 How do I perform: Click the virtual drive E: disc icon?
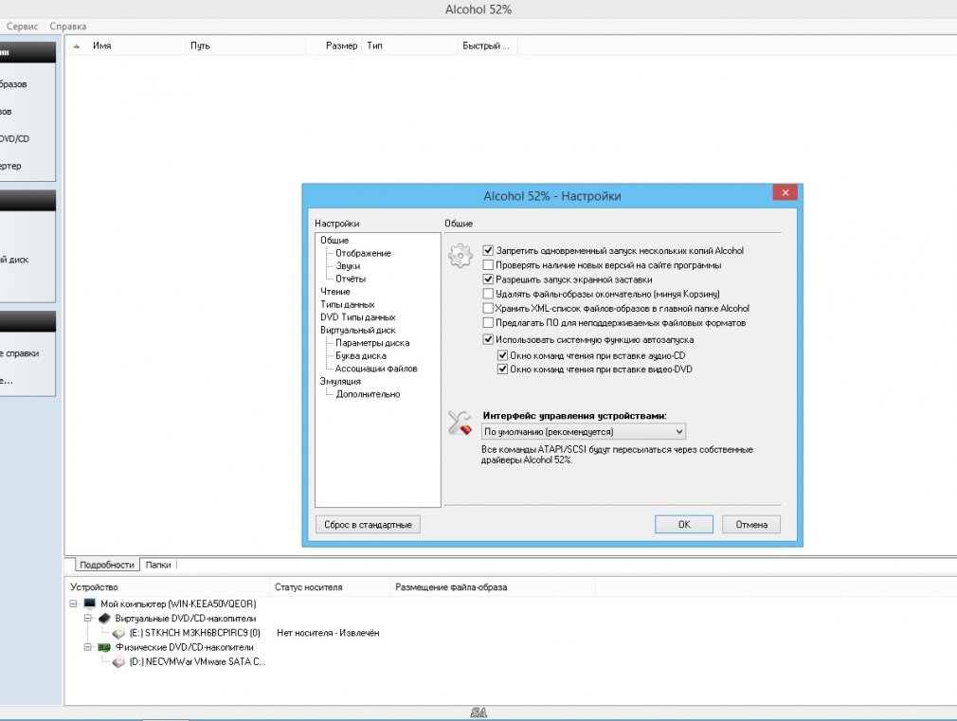119,633
